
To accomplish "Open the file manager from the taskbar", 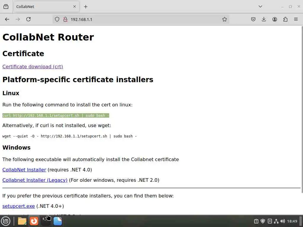I will point(22,221).
